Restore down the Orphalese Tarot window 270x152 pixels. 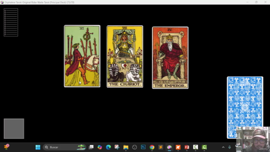[x=256, y=2]
